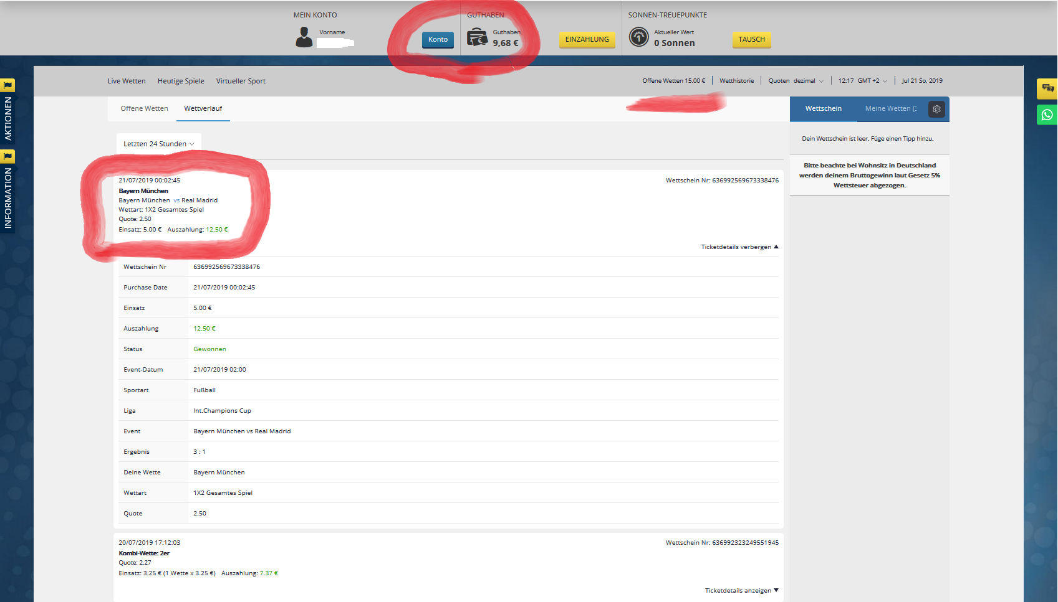The height and width of the screenshot is (602, 1058).
Task: Open Live Wetten in the navigation
Action: point(127,81)
